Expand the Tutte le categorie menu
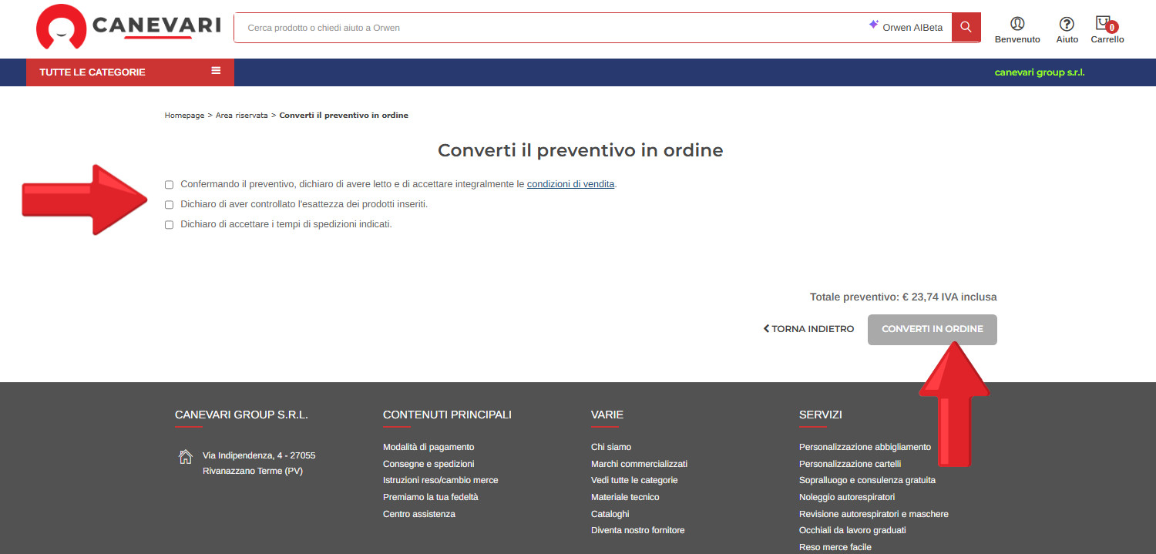 130,72
